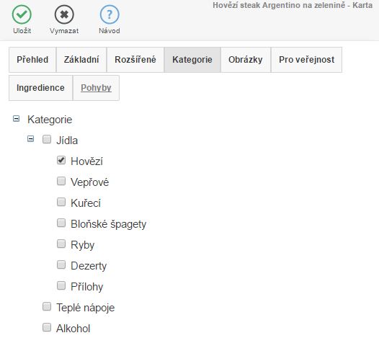
Task: Collapse the Kategorie root tree node
Action: pos(16,119)
